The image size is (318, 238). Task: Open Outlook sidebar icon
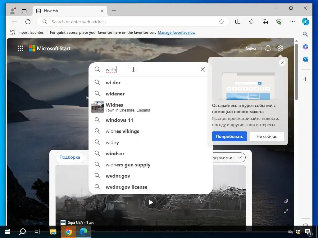(x=306, y=59)
